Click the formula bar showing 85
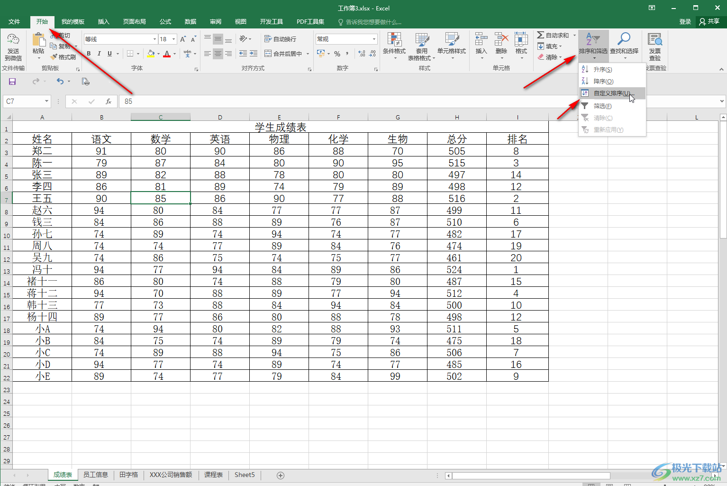Viewport: 727px width, 486px height. [419, 101]
